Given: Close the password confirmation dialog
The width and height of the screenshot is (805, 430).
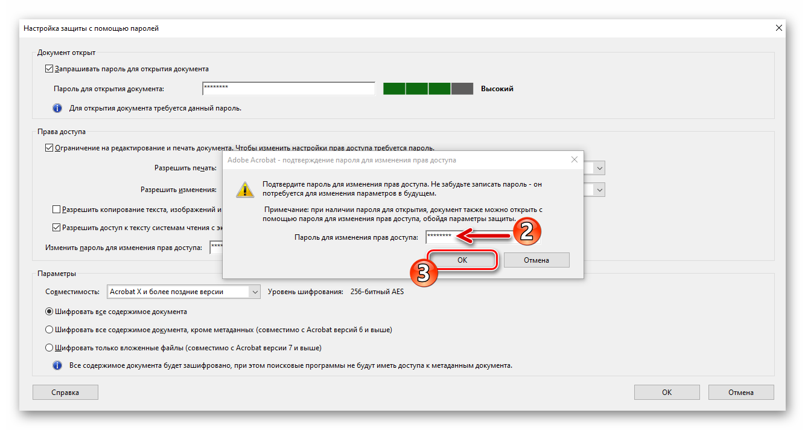Looking at the screenshot, I should 574,160.
